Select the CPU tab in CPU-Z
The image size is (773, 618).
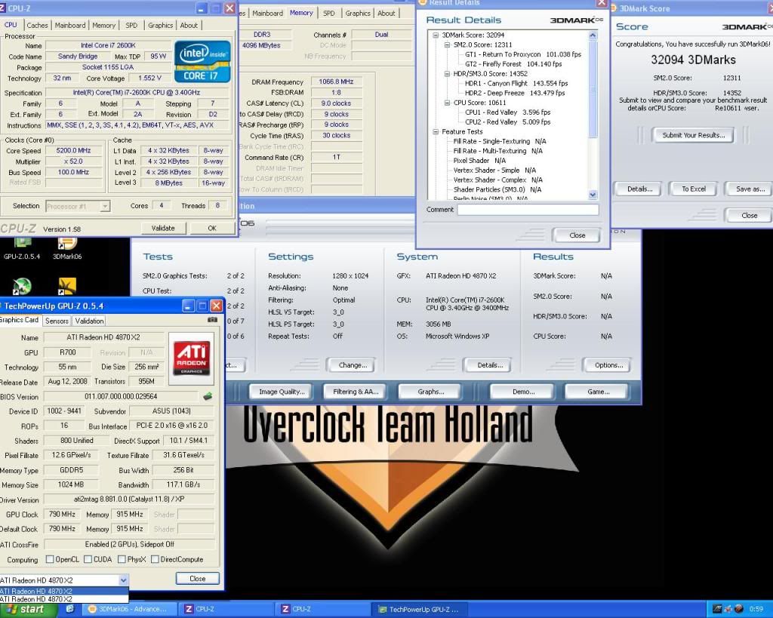coord(11,25)
